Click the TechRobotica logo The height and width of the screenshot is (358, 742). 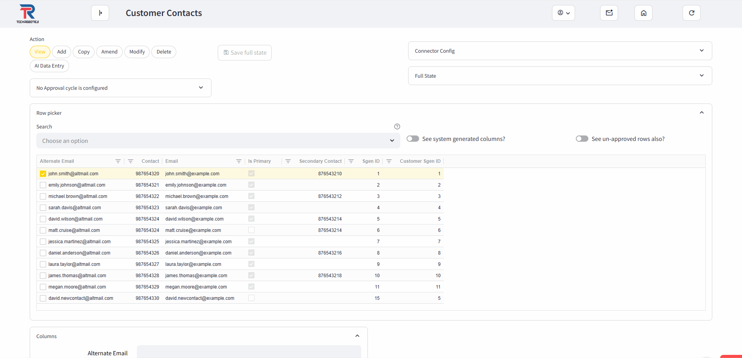click(27, 14)
